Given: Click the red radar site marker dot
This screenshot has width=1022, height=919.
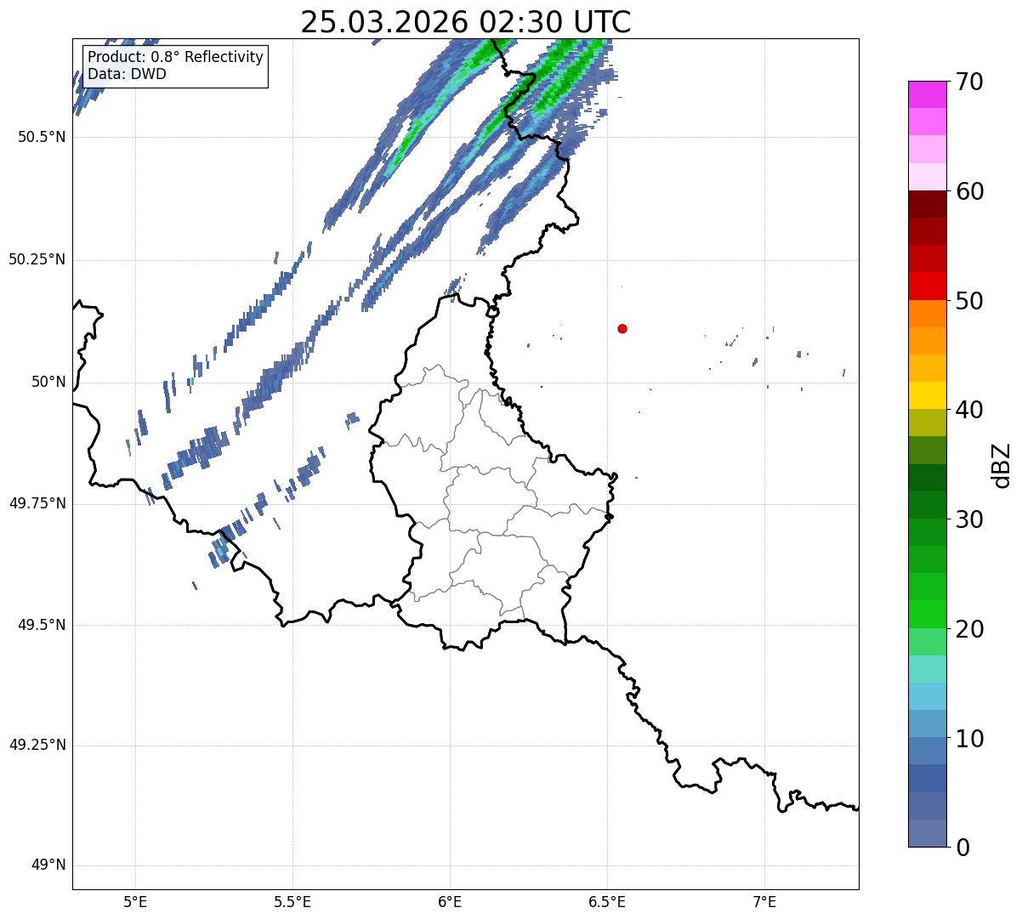Looking at the screenshot, I should (622, 328).
